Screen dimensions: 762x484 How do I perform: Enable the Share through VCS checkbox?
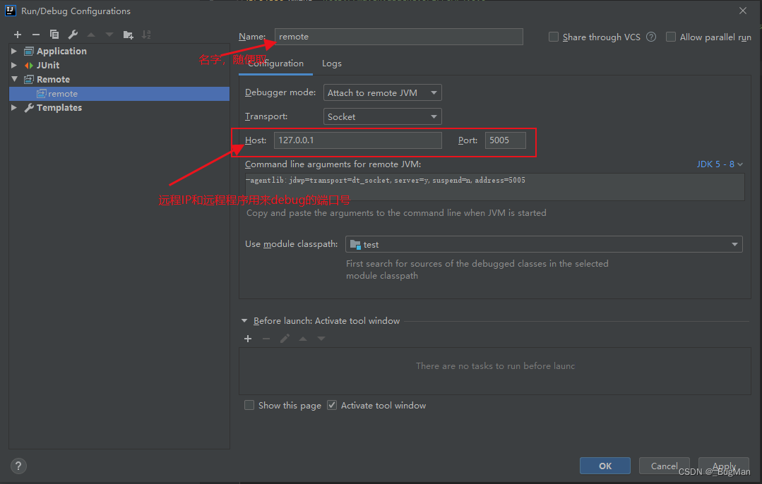554,37
